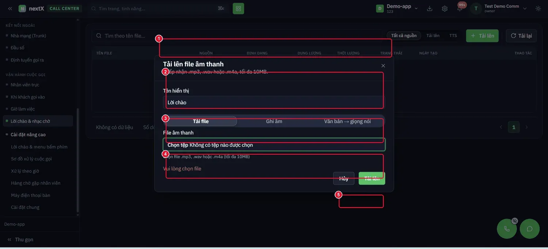Cancel the dialog with Hủy
The height and width of the screenshot is (249, 548).
[344, 178]
